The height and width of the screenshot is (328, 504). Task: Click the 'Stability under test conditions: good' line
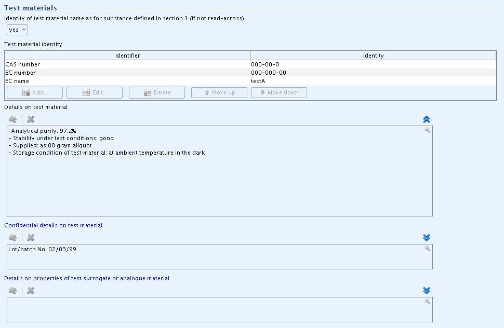61,138
